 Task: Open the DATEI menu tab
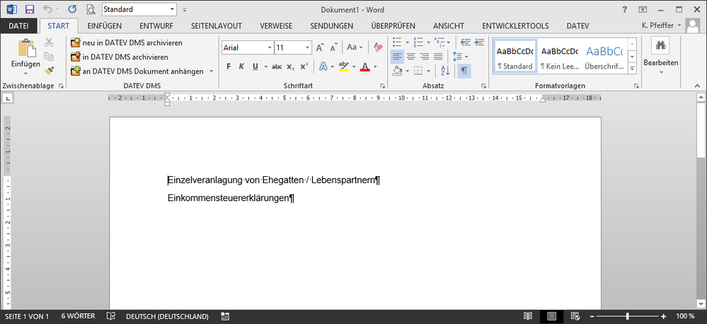click(19, 26)
